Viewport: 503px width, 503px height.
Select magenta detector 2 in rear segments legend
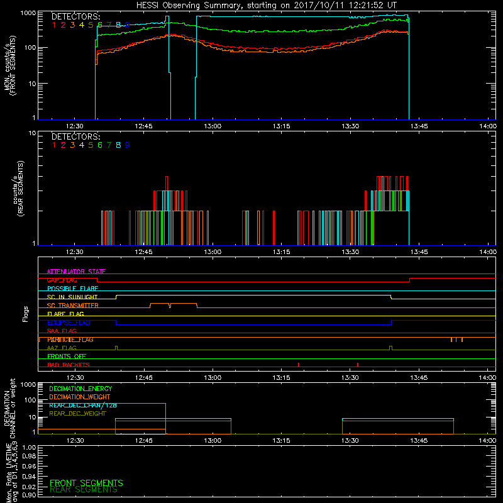64,145
